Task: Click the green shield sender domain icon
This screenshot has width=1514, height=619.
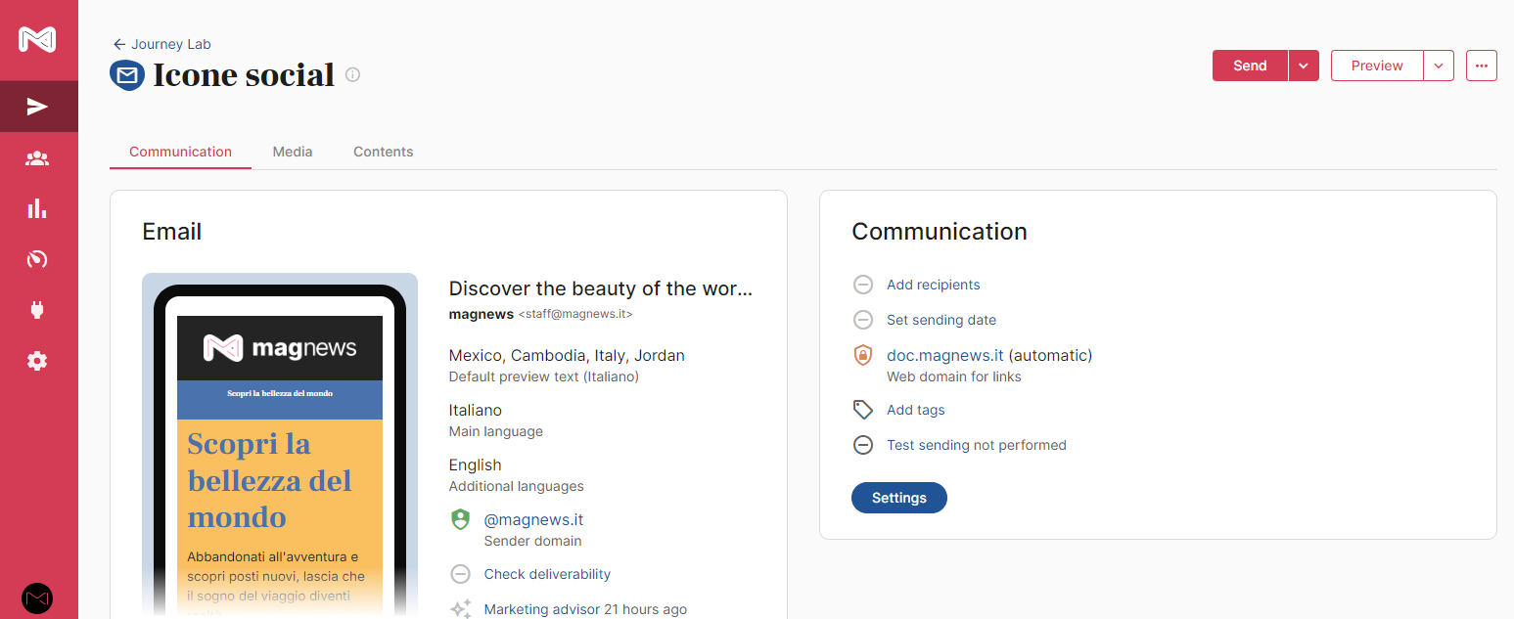Action: pos(460,519)
